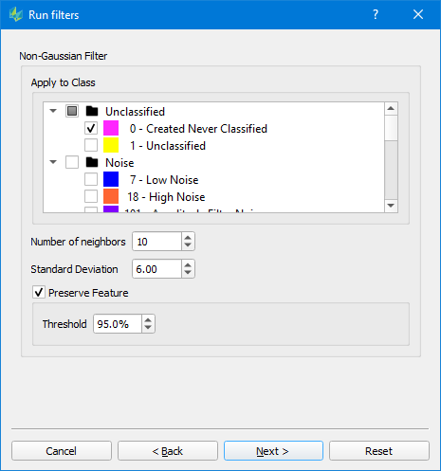The width and height of the screenshot is (441, 471).
Task: Disable the Preserve Feature checkbox
Action: tap(39, 292)
